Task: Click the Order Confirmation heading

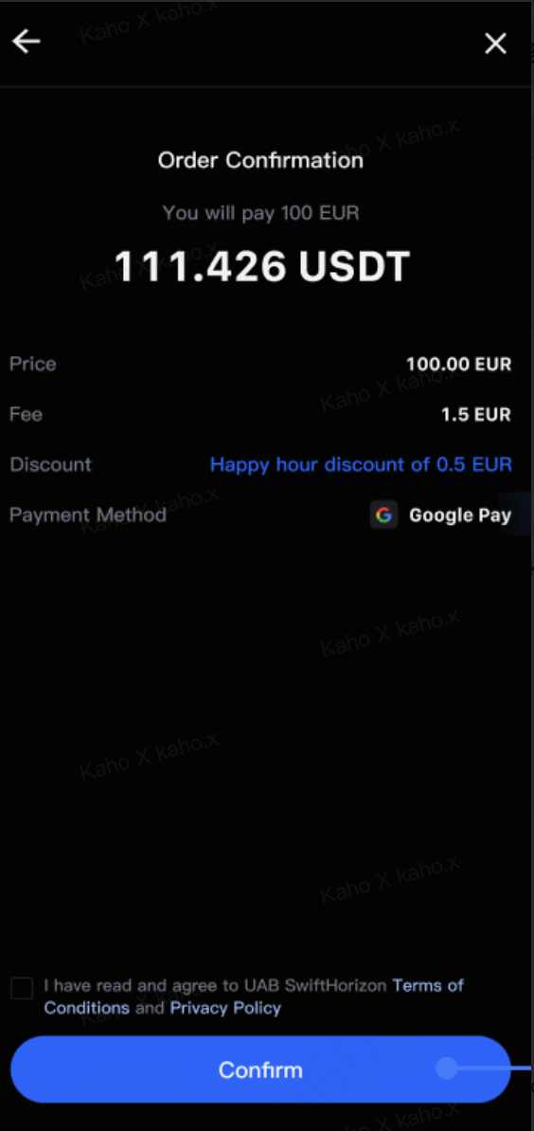Action: tap(260, 160)
